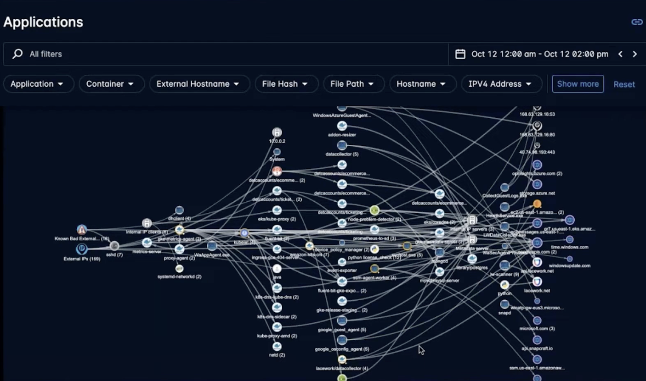
Task: Click the kube-proxy-amd (2) node
Action: click(277, 327)
